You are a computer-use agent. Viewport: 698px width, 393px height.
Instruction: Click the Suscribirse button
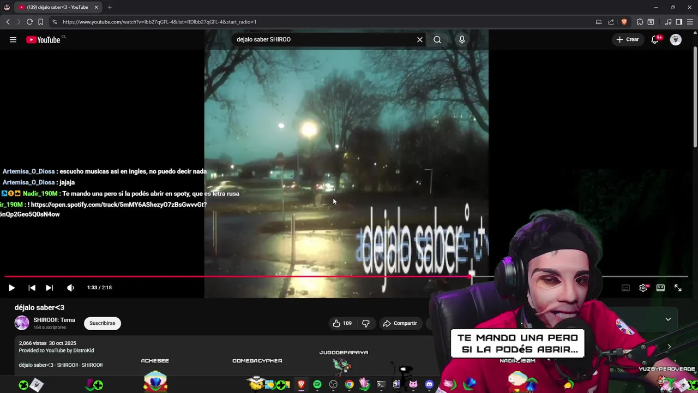pos(103,323)
